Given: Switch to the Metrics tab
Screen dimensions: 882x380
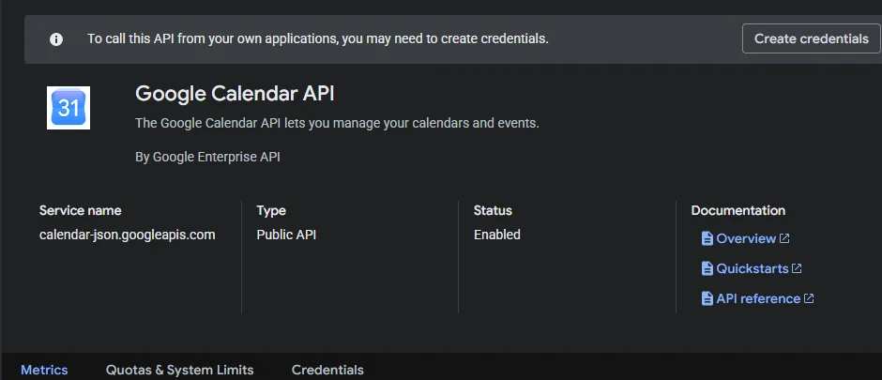Looking at the screenshot, I should pos(44,370).
